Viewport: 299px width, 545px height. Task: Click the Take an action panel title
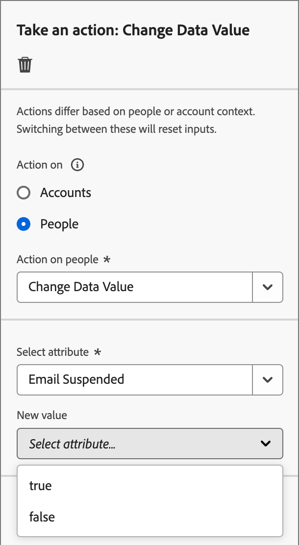tap(133, 30)
